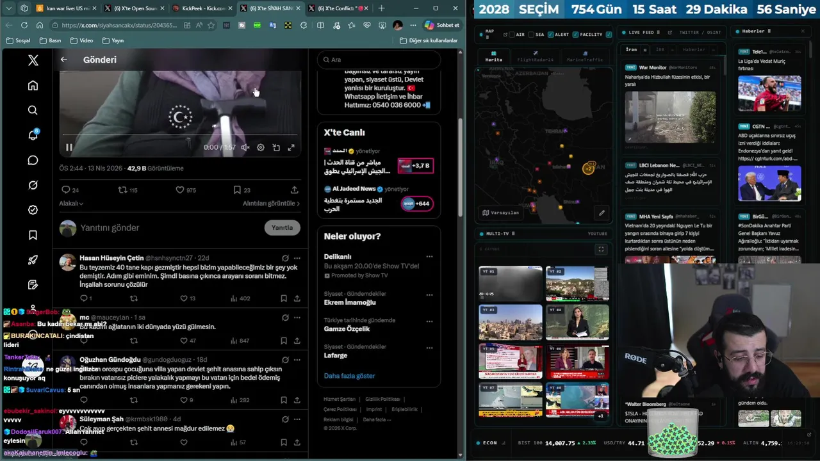820x461 pixels.
Task: Open Al Jadeed News live broadcast
Action: [x=379, y=199]
